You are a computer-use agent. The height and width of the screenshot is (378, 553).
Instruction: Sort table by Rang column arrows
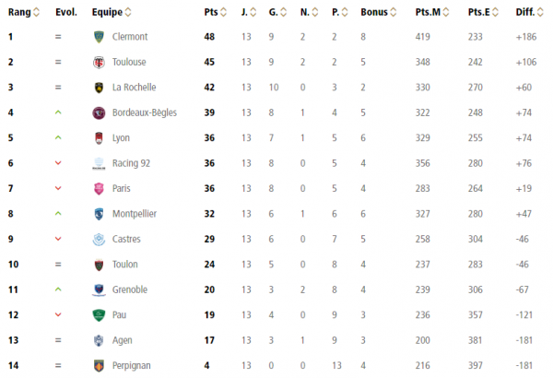point(35,13)
